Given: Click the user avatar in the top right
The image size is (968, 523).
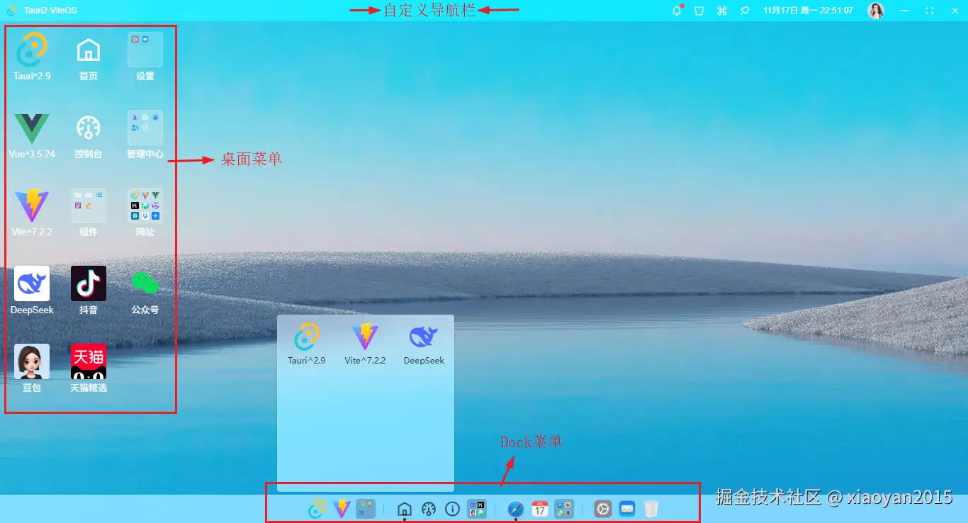Looking at the screenshot, I should pyautogui.click(x=876, y=10).
